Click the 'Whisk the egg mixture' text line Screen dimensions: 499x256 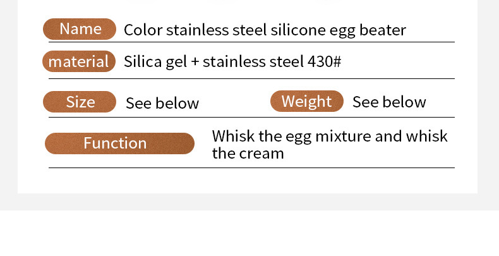330,136
